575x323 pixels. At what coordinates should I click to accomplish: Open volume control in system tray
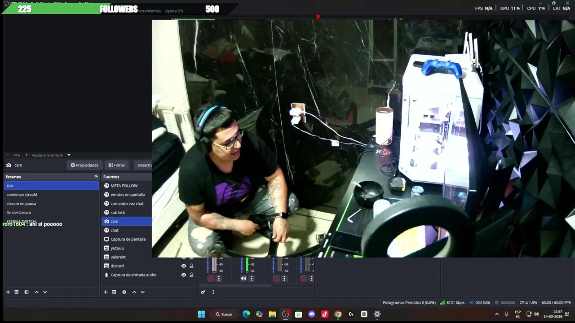coord(536,314)
